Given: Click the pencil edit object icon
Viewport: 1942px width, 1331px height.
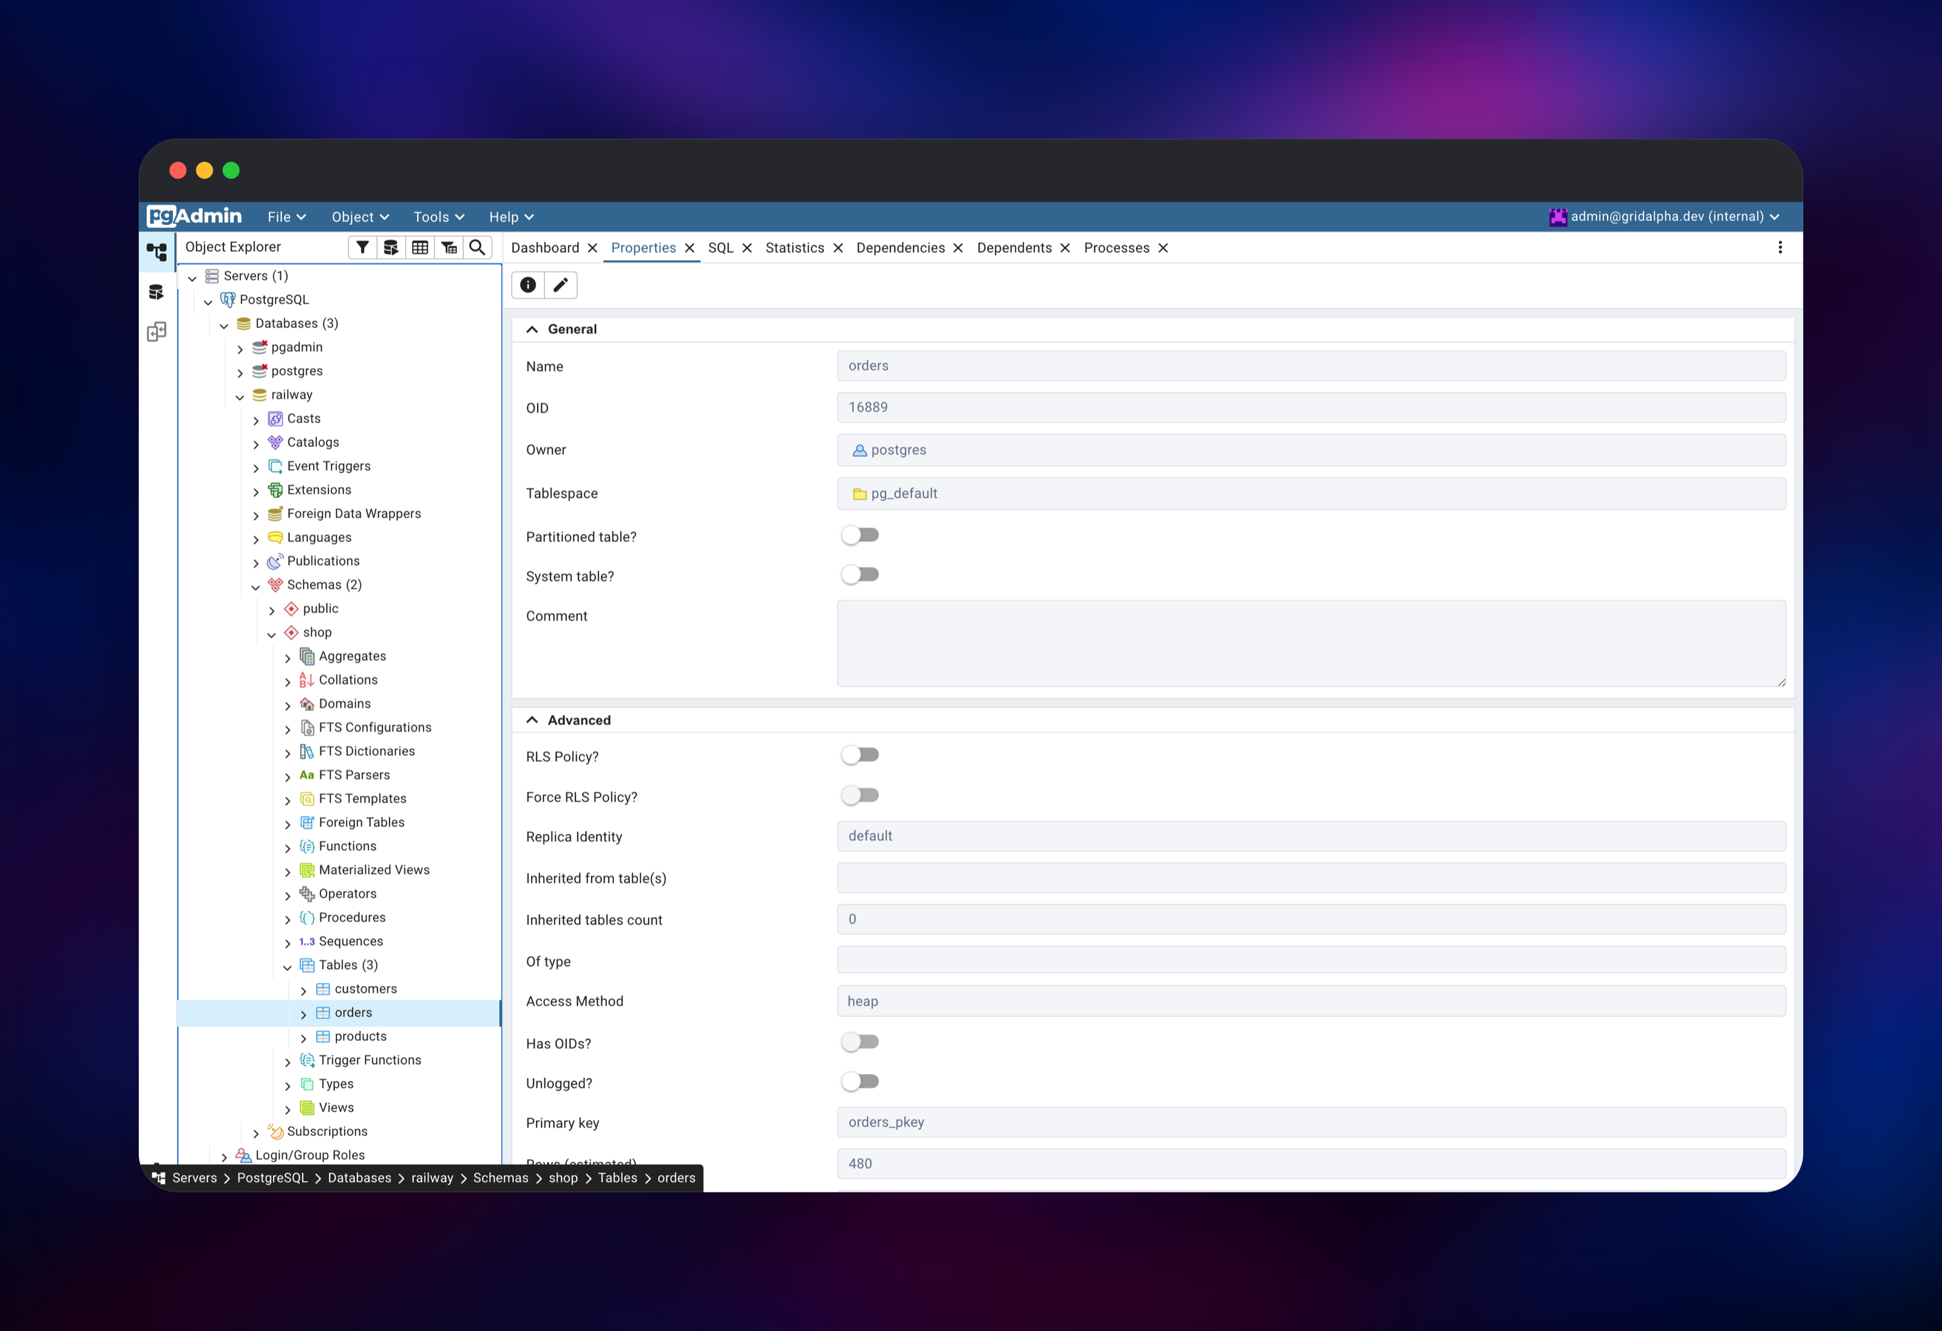Looking at the screenshot, I should pyautogui.click(x=561, y=285).
